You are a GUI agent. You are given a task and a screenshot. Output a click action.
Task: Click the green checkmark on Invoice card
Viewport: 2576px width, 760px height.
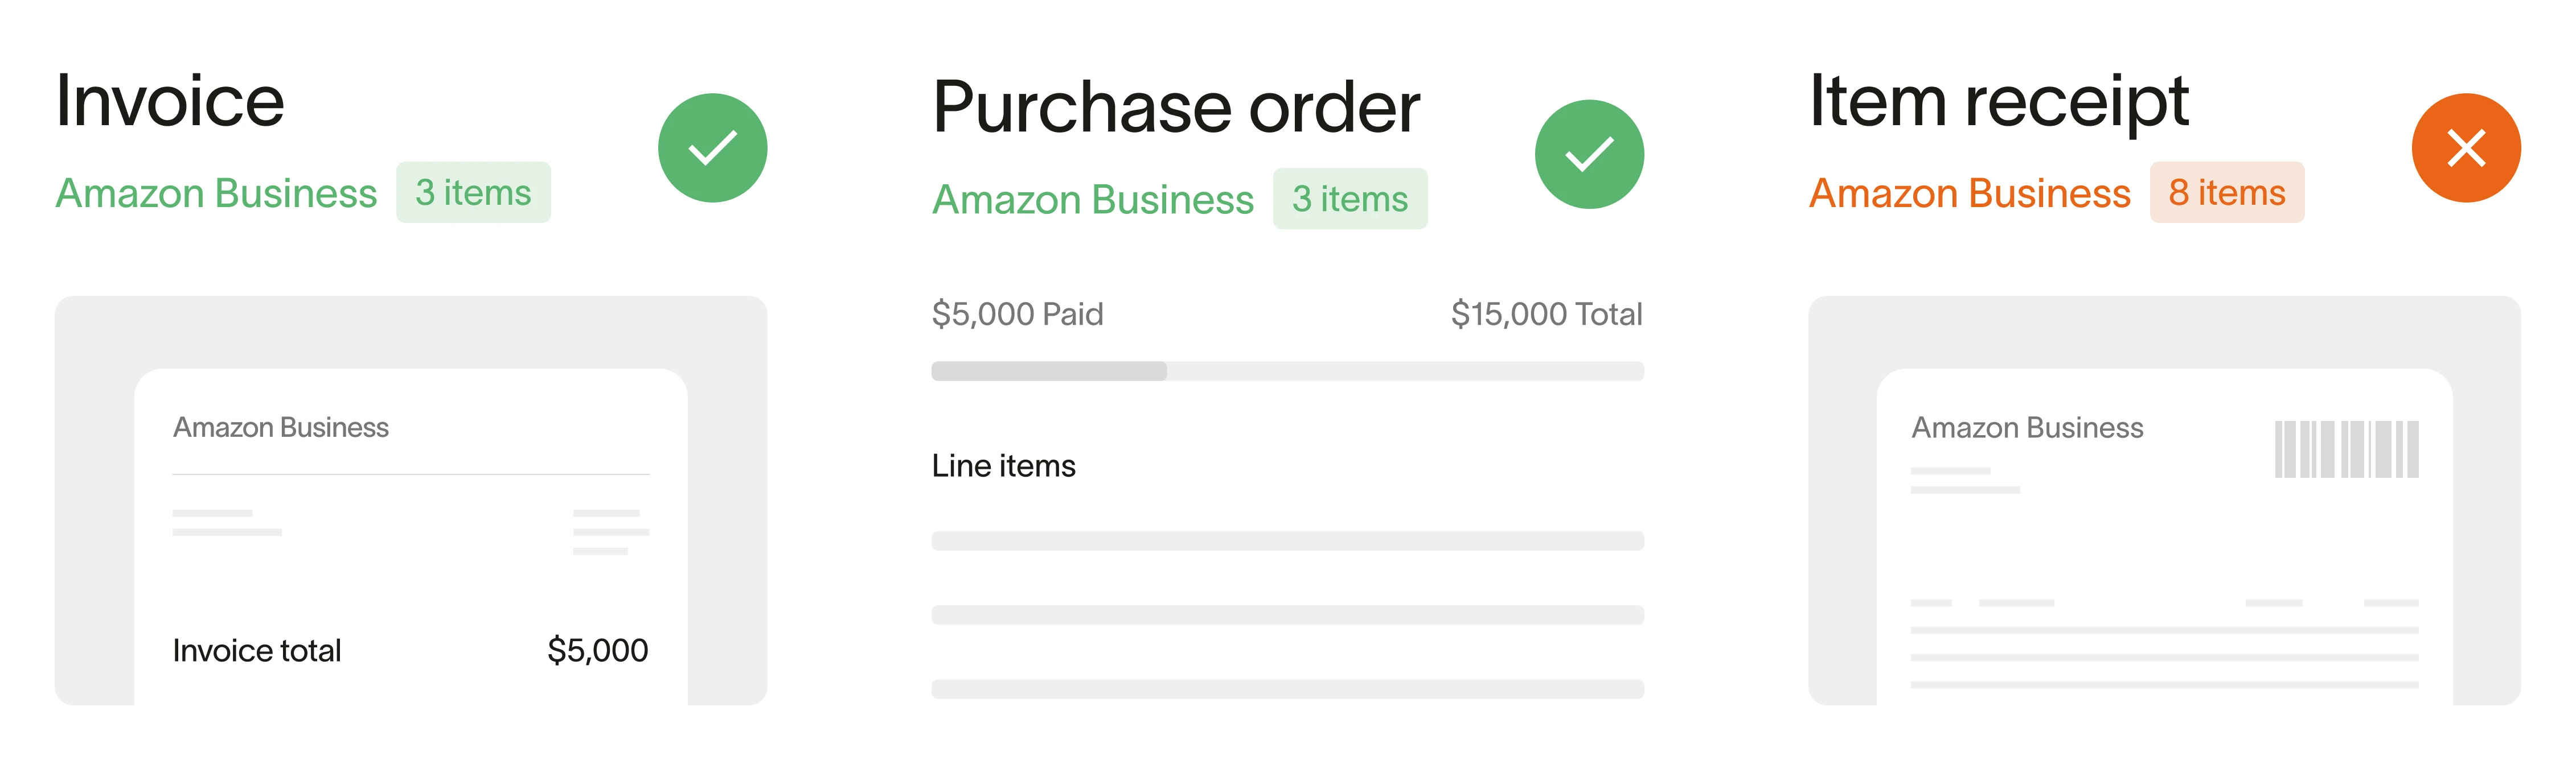click(712, 148)
